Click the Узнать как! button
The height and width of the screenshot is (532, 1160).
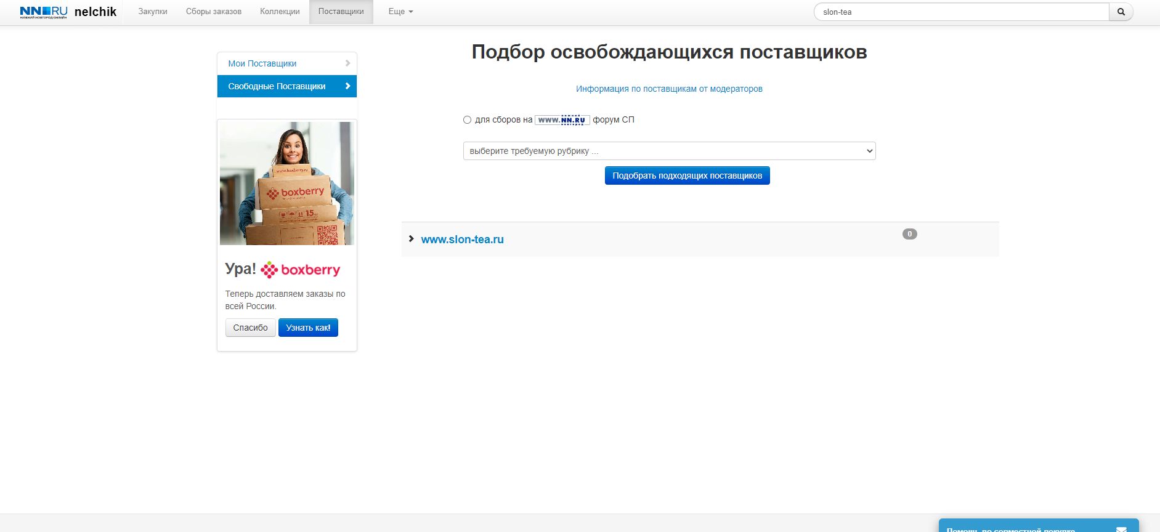308,328
